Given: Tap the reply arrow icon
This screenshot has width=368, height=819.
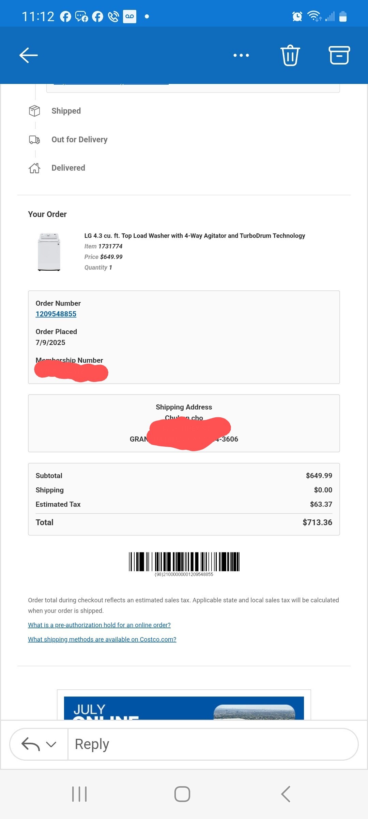Looking at the screenshot, I should (31, 744).
